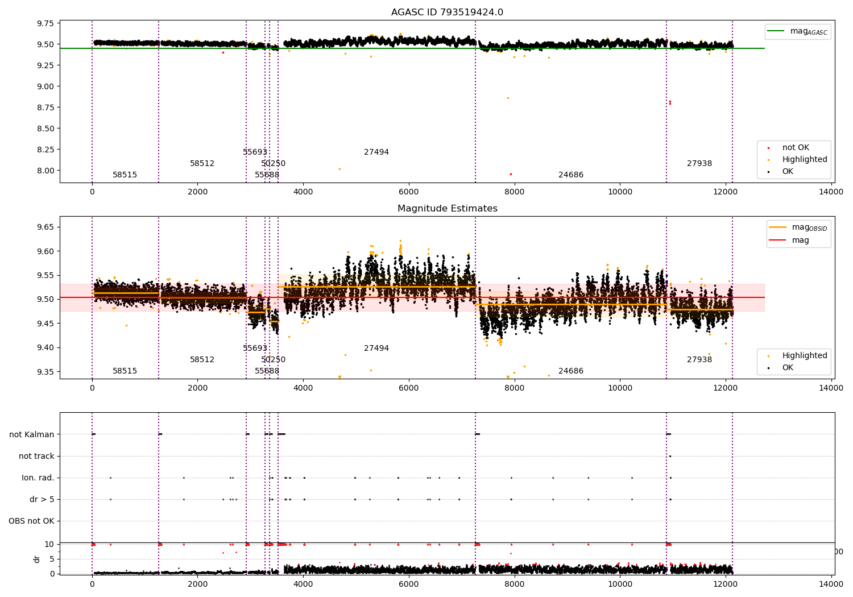853x597 pixels.
Task: Click the 'not track' flag marker in bottom plot
Action: 670,456
